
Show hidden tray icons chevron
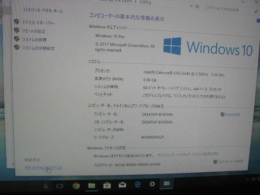pyautogui.click(x=247, y=180)
